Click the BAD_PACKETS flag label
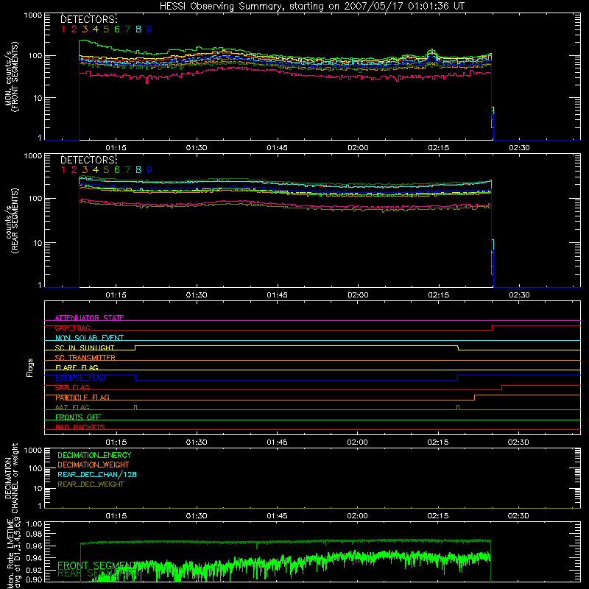 pos(80,427)
